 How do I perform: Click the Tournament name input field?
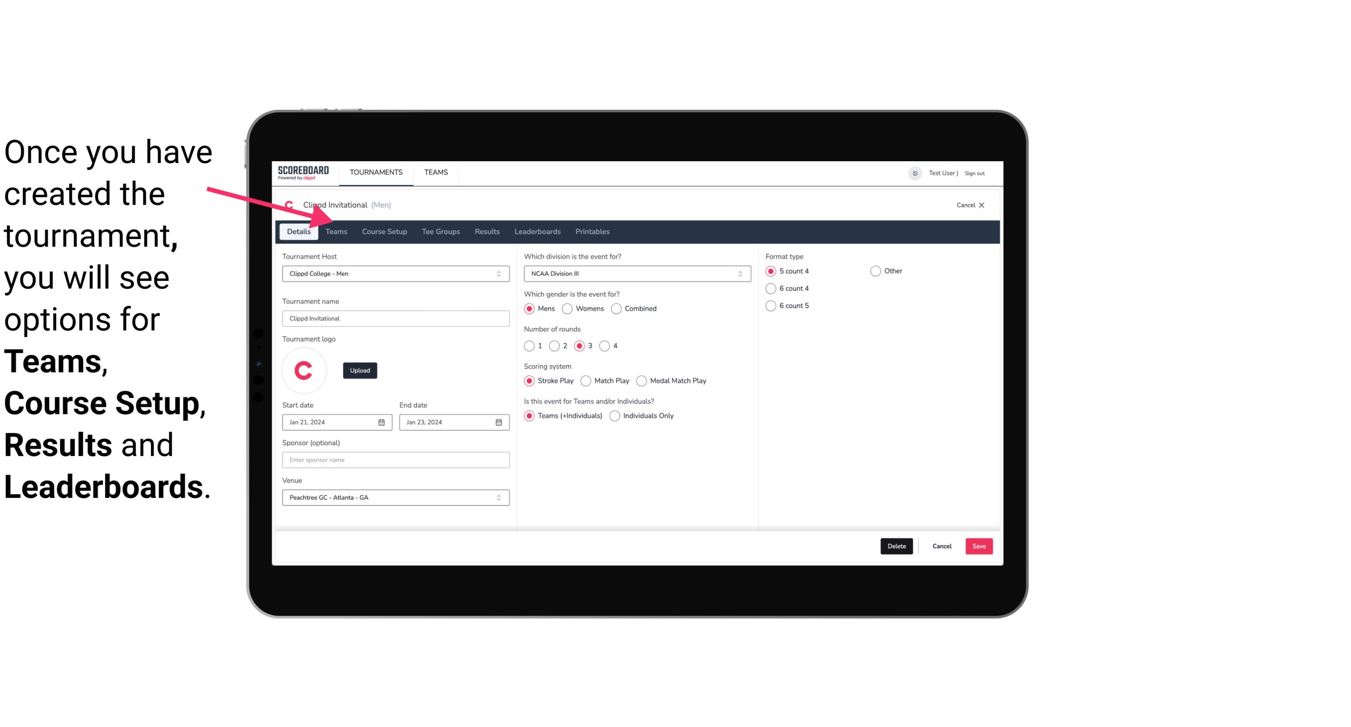click(395, 318)
